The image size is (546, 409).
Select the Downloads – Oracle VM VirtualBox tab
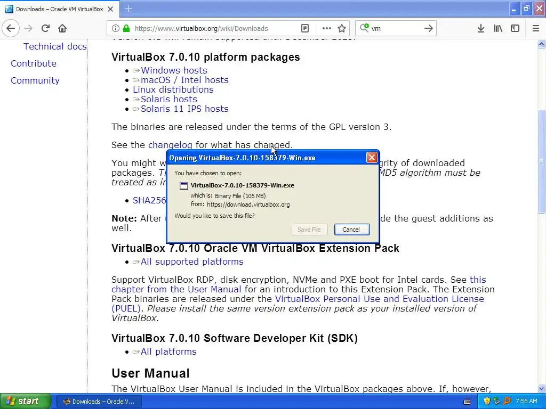(x=60, y=9)
